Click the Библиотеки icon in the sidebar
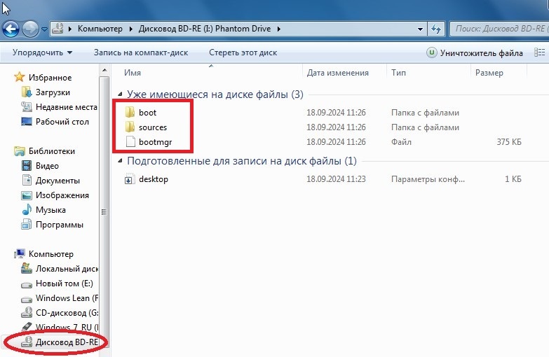Screen dimensions: 549x357 point(19,151)
